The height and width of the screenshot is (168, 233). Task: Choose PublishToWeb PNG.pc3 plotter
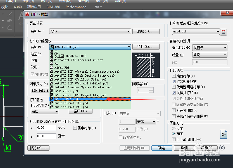pos(90,107)
